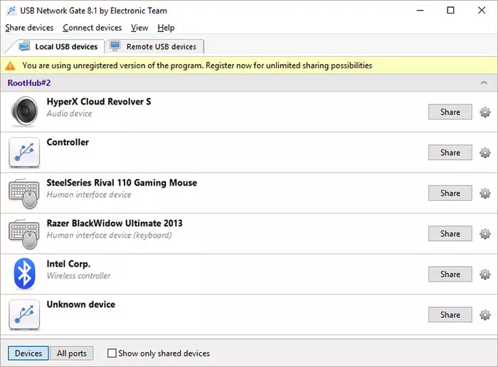Click the unregistered version register notice
This screenshot has height=367, width=498.
click(x=197, y=65)
